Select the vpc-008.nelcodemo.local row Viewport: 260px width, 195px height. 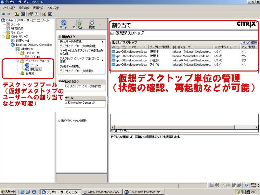click(x=184, y=65)
